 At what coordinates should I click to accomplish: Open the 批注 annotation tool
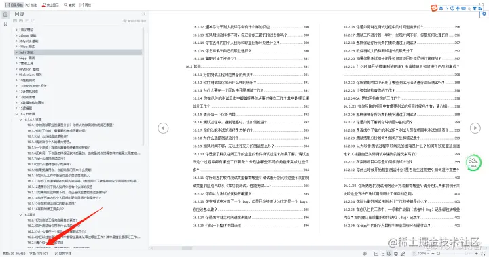tap(31, 5)
